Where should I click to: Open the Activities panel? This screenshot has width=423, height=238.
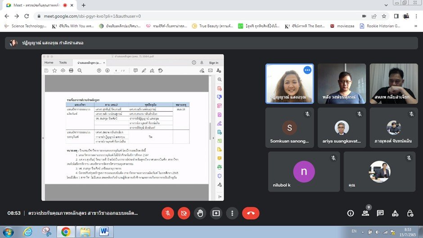pos(395,213)
